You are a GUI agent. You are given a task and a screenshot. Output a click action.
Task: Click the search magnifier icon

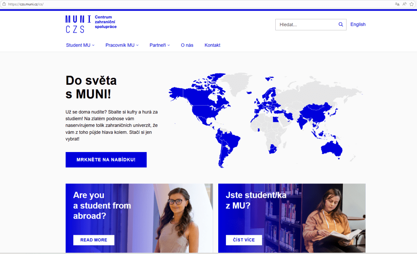pyautogui.click(x=341, y=24)
